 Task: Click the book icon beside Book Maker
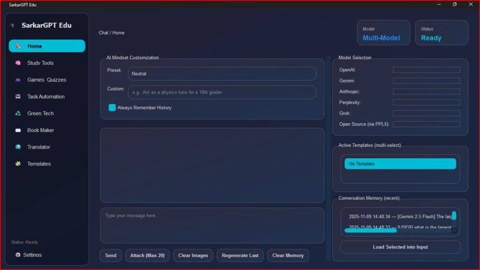(18, 130)
